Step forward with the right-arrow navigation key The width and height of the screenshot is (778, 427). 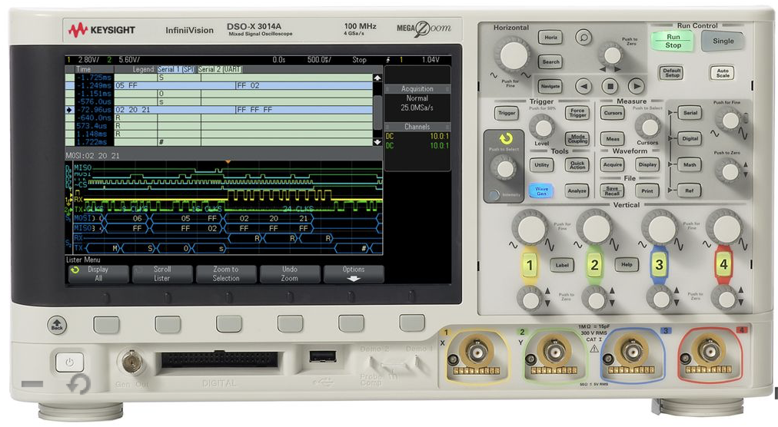point(636,86)
